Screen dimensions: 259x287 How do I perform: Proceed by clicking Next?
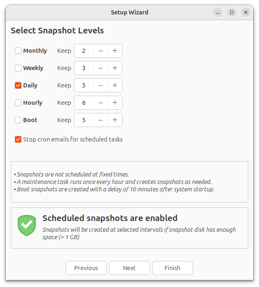[x=129, y=268]
